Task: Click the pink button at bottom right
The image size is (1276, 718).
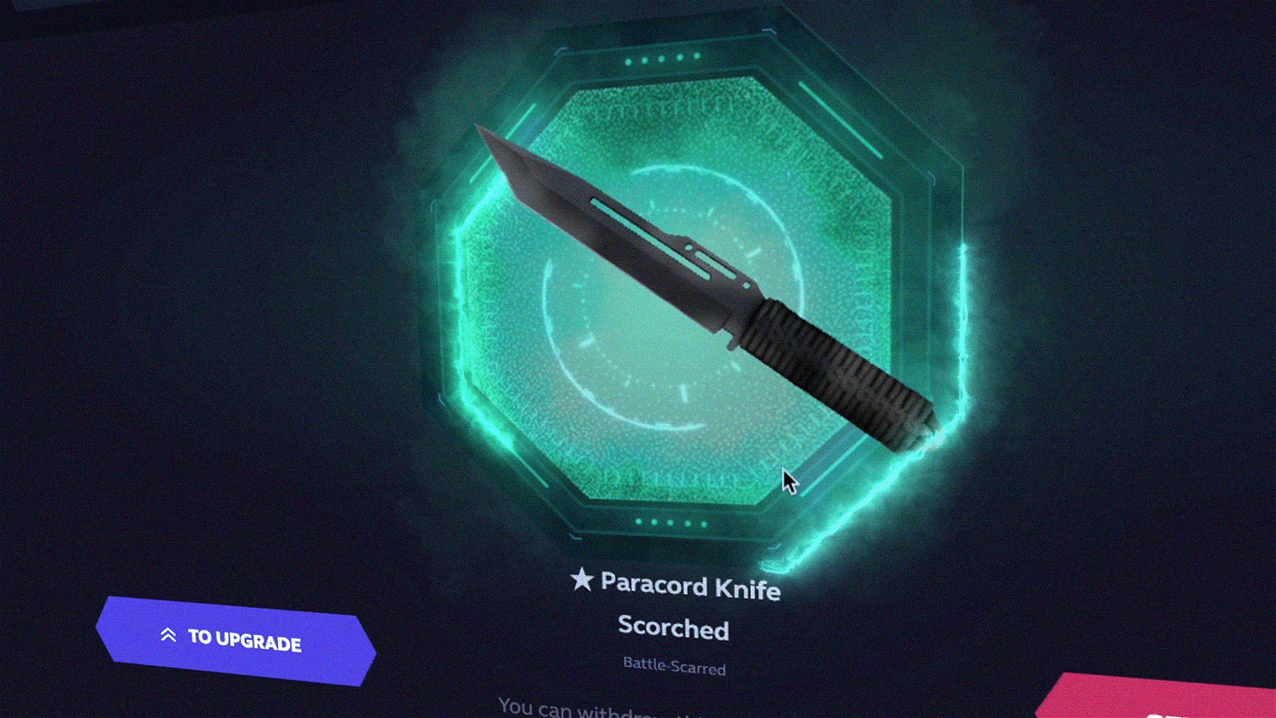Action: coord(1158,696)
